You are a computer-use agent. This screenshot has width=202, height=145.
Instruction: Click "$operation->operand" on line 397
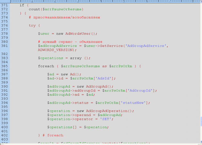pos(69,115)
